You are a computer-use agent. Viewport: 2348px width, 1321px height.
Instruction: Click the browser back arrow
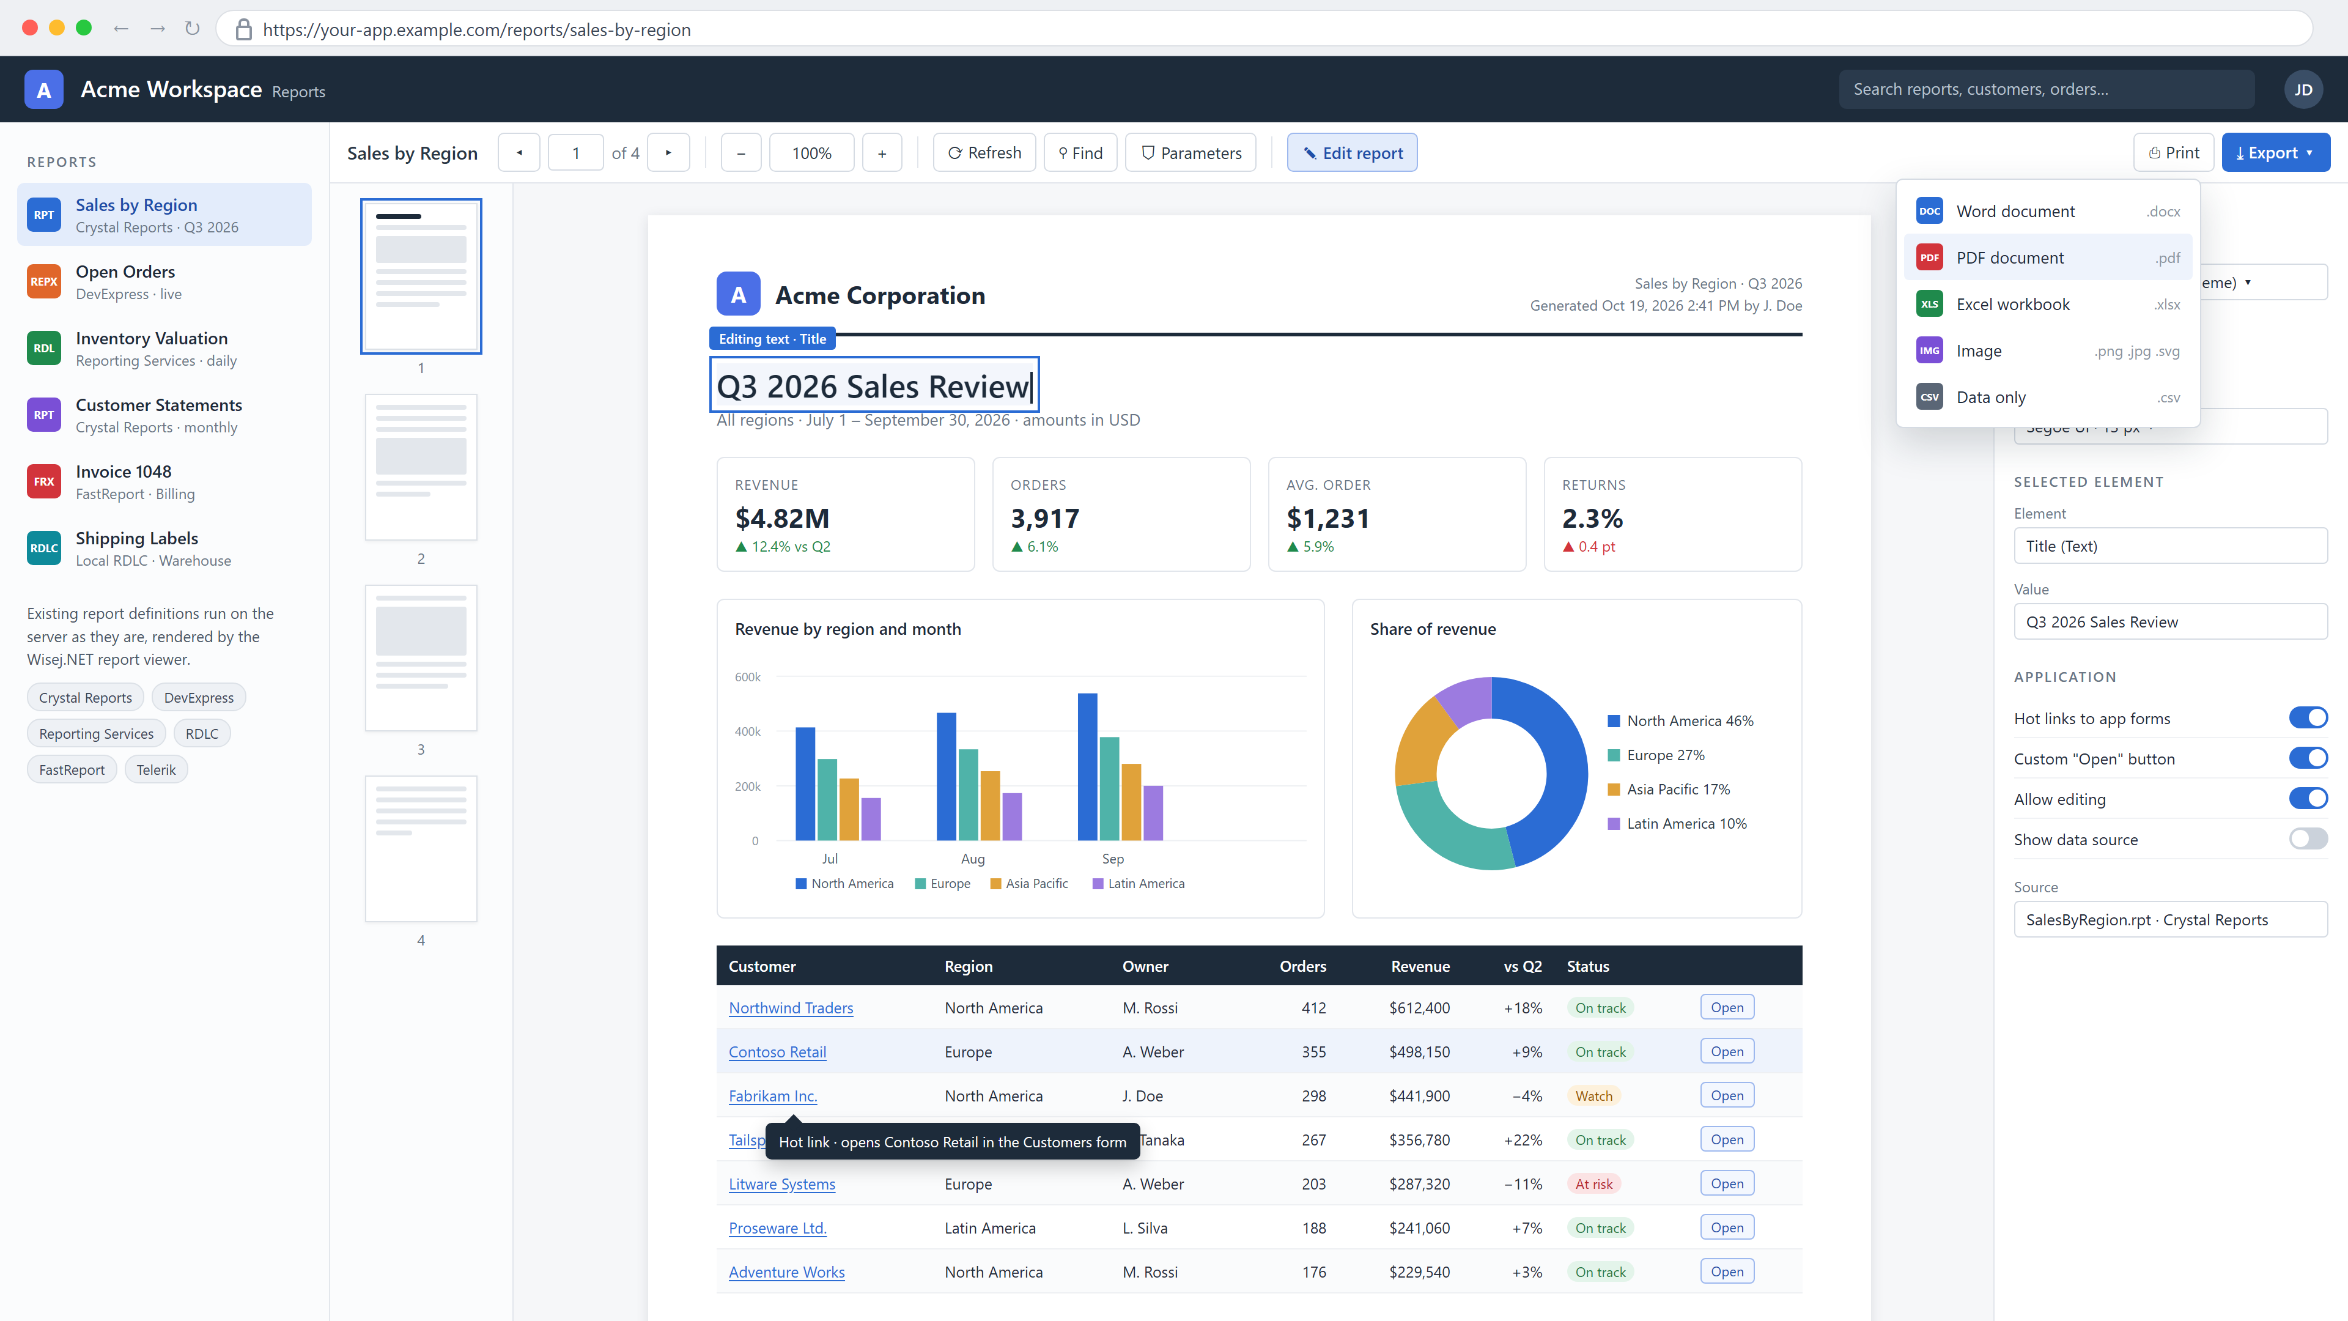tap(120, 28)
